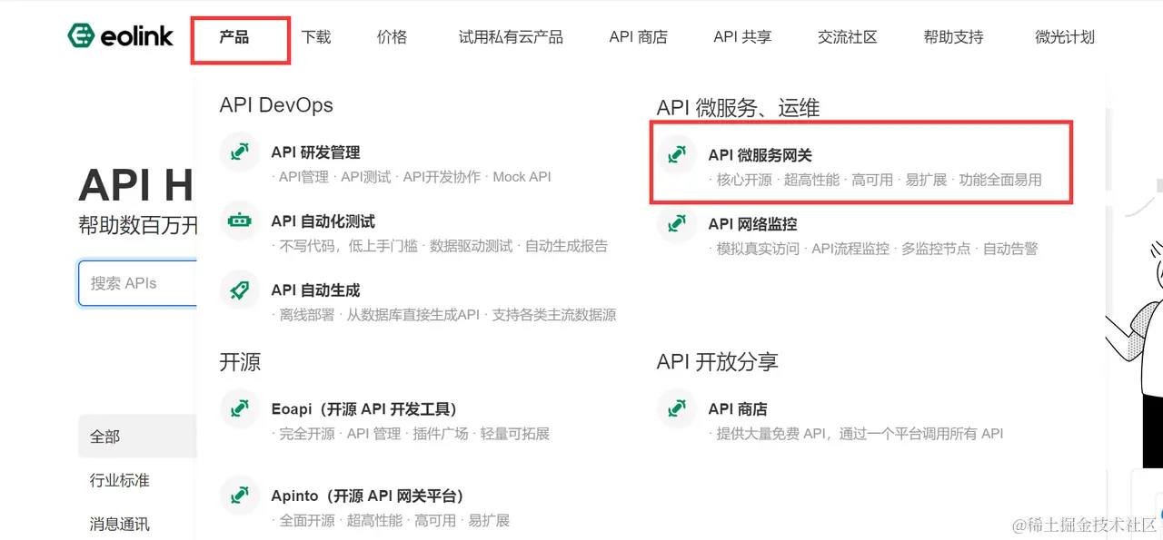Click the API 研发管理 description line
1163x540 pixels.
(x=412, y=177)
